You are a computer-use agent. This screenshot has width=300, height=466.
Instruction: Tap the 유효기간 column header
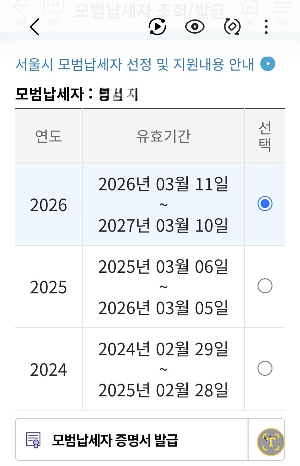[163, 136]
